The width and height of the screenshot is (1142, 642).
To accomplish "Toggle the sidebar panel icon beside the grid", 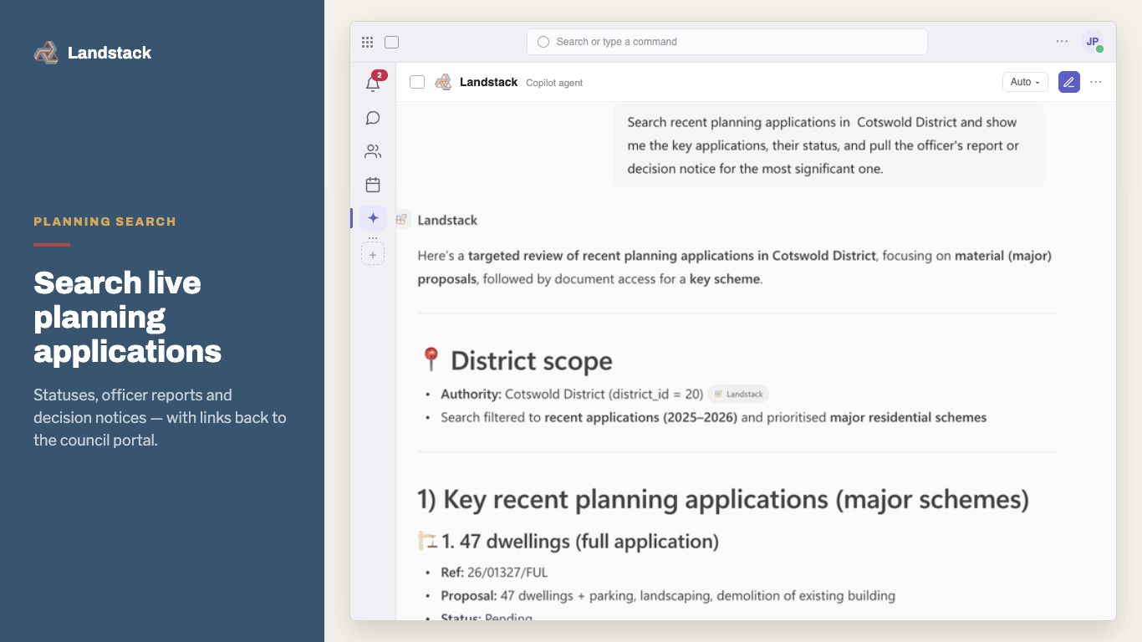I will tap(391, 42).
